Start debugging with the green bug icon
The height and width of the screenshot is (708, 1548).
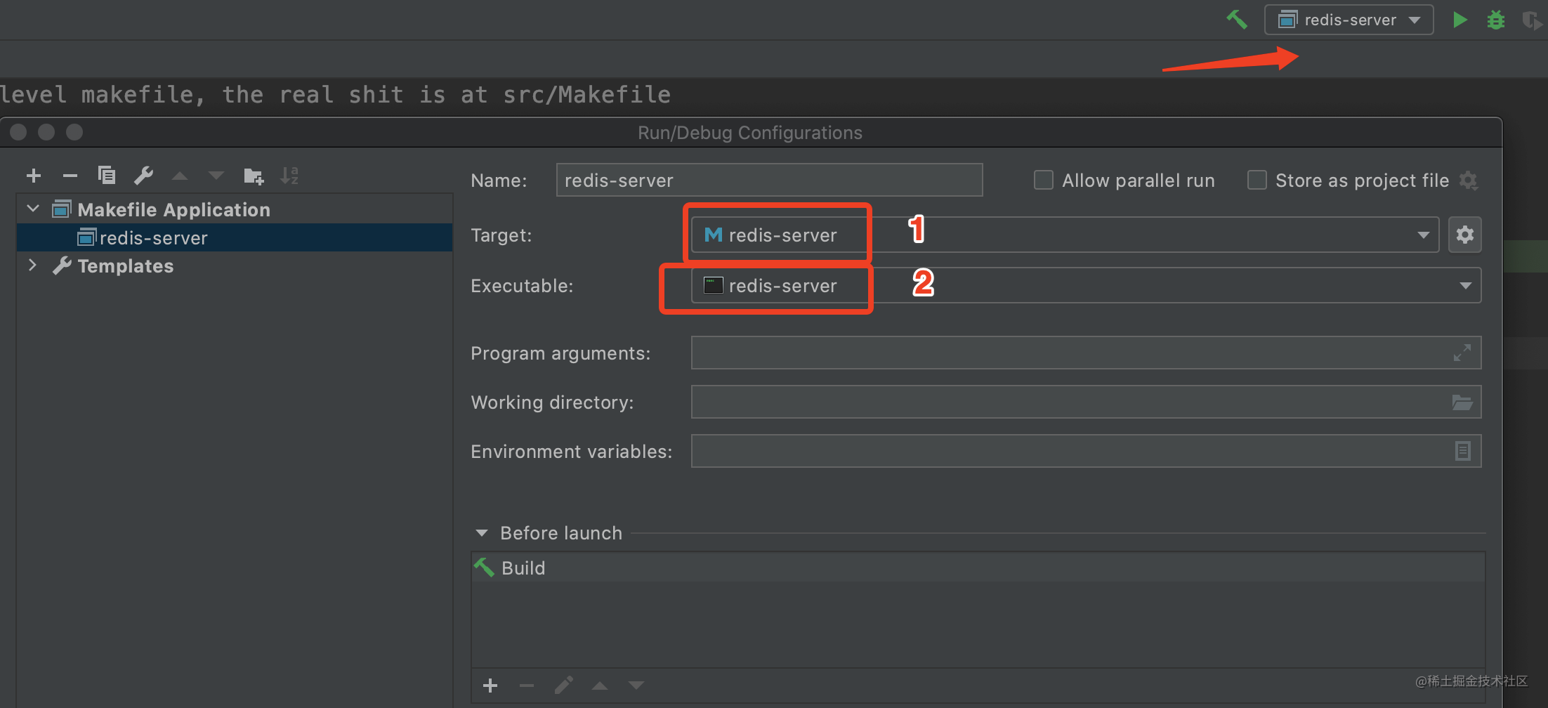(1496, 20)
